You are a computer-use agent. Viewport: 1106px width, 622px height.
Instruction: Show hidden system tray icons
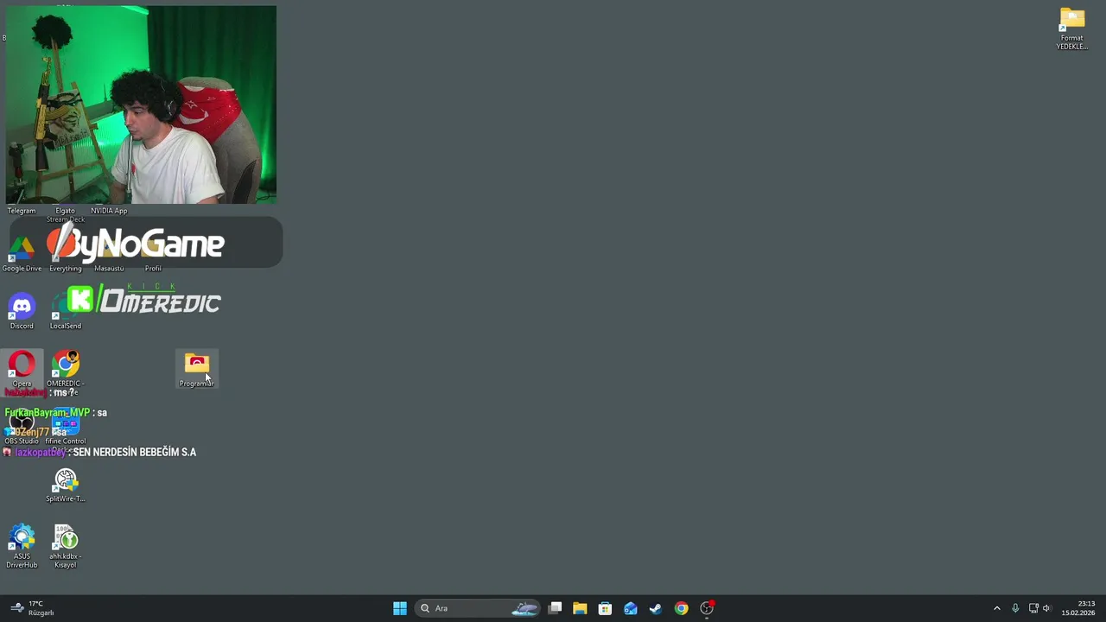click(996, 608)
